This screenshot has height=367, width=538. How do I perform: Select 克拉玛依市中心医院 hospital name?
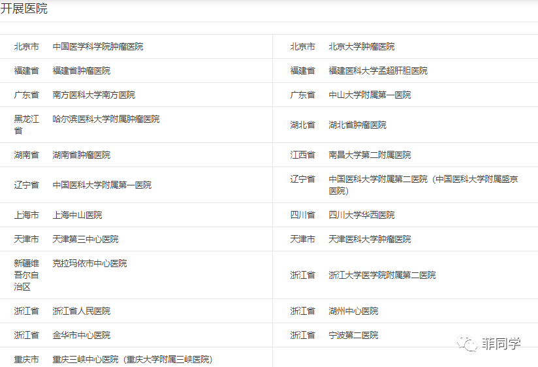tap(89, 263)
